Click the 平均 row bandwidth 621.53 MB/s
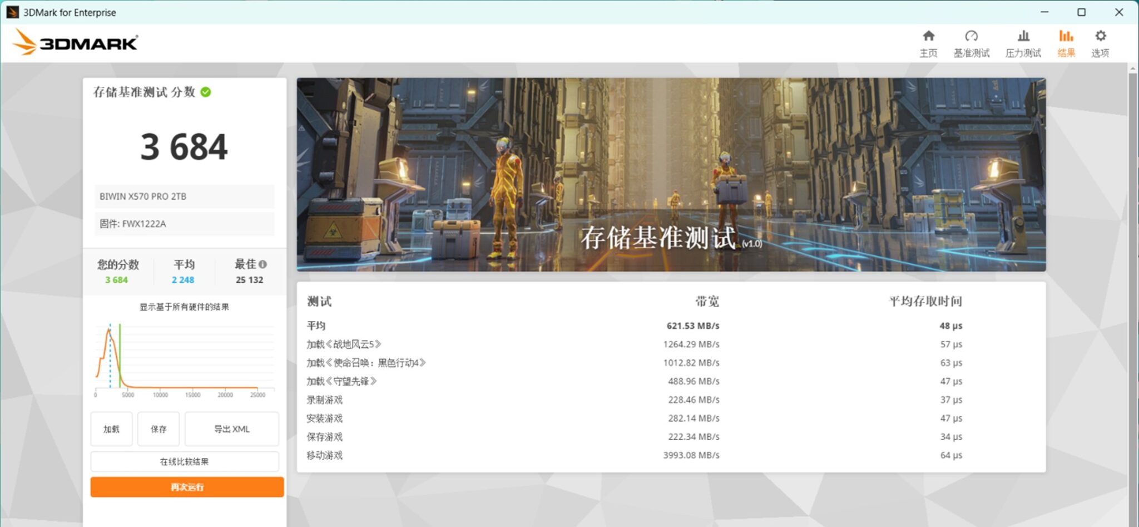Screen dimensions: 1139x527 tap(693, 326)
